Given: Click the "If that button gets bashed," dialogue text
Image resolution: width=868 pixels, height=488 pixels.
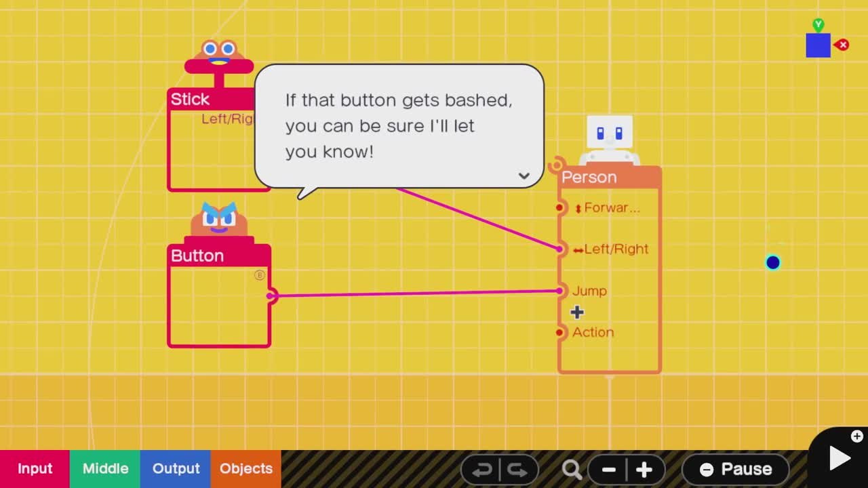Looking at the screenshot, I should click(x=399, y=100).
